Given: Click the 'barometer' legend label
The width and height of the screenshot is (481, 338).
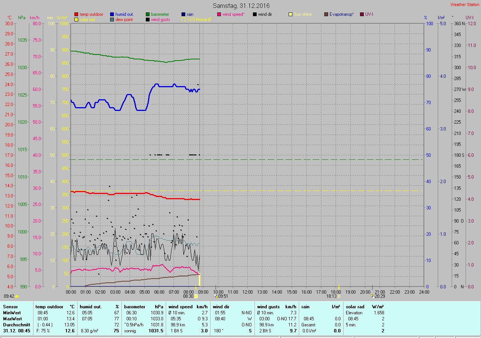Looking at the screenshot, I should [160, 14].
